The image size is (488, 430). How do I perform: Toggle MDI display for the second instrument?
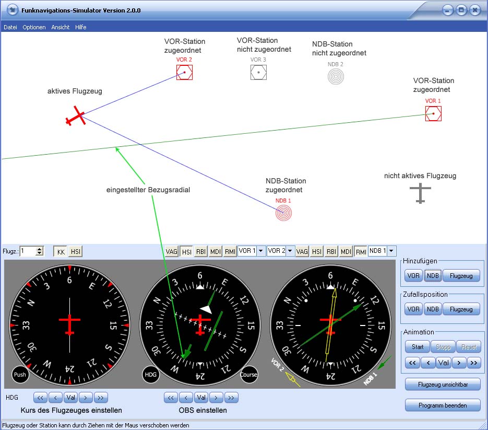coord(346,251)
